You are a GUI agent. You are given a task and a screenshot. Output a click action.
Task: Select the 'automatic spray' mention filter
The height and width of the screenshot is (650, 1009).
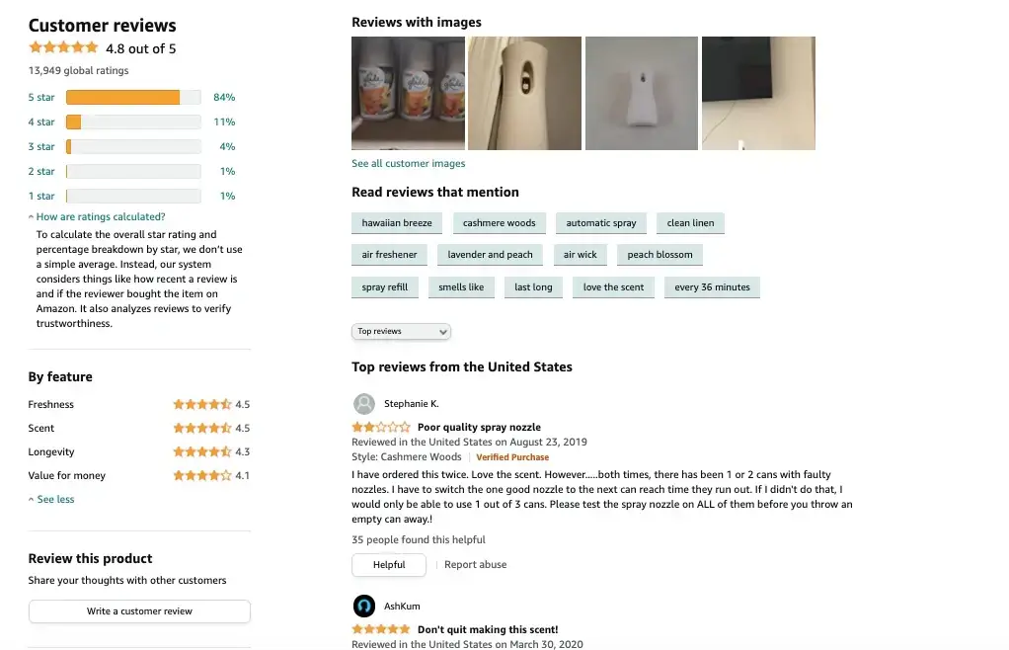click(600, 222)
